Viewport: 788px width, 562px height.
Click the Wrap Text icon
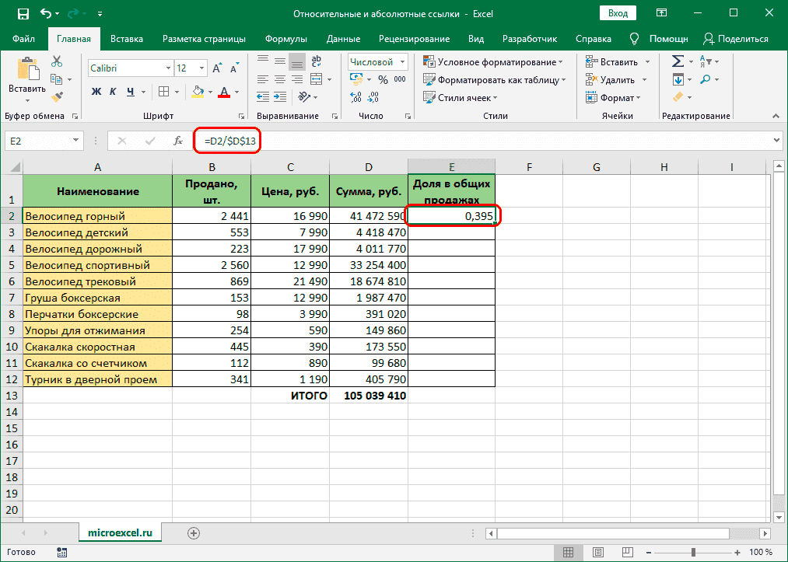click(318, 62)
